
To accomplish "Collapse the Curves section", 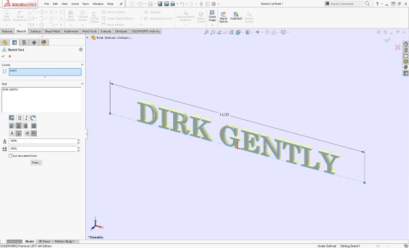I will pyautogui.click(x=82, y=65).
